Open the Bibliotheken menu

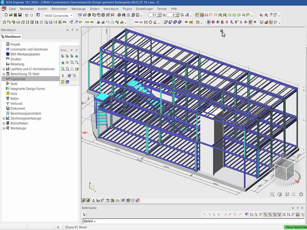coord(59,9)
